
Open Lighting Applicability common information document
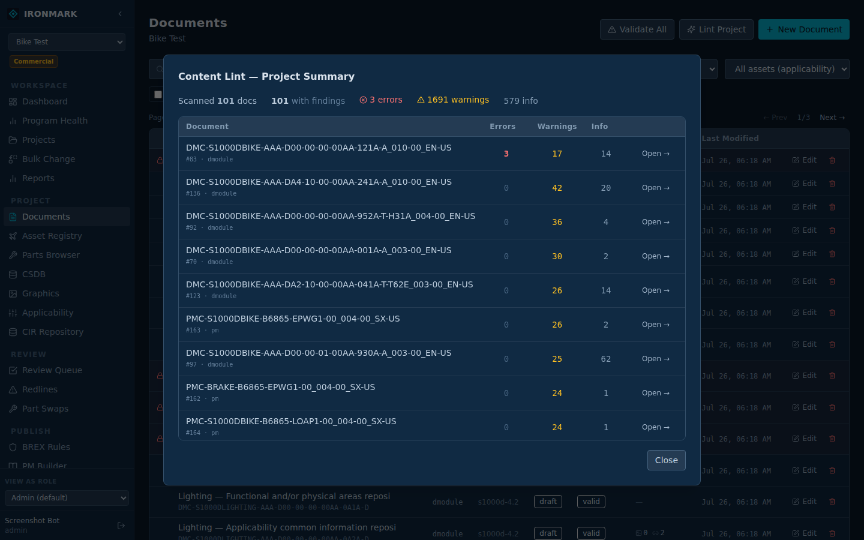pyautogui.click(x=287, y=527)
